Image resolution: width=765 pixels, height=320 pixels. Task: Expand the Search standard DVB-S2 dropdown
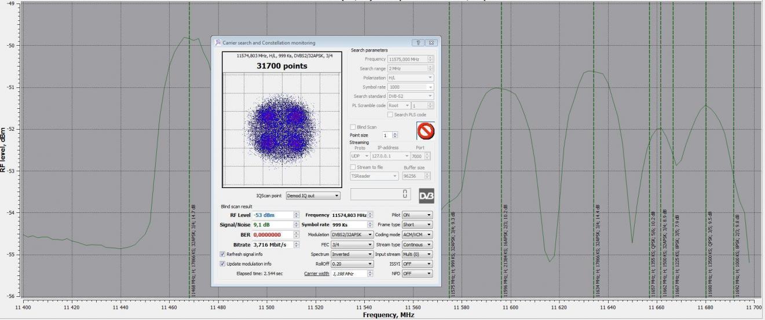click(x=410, y=96)
